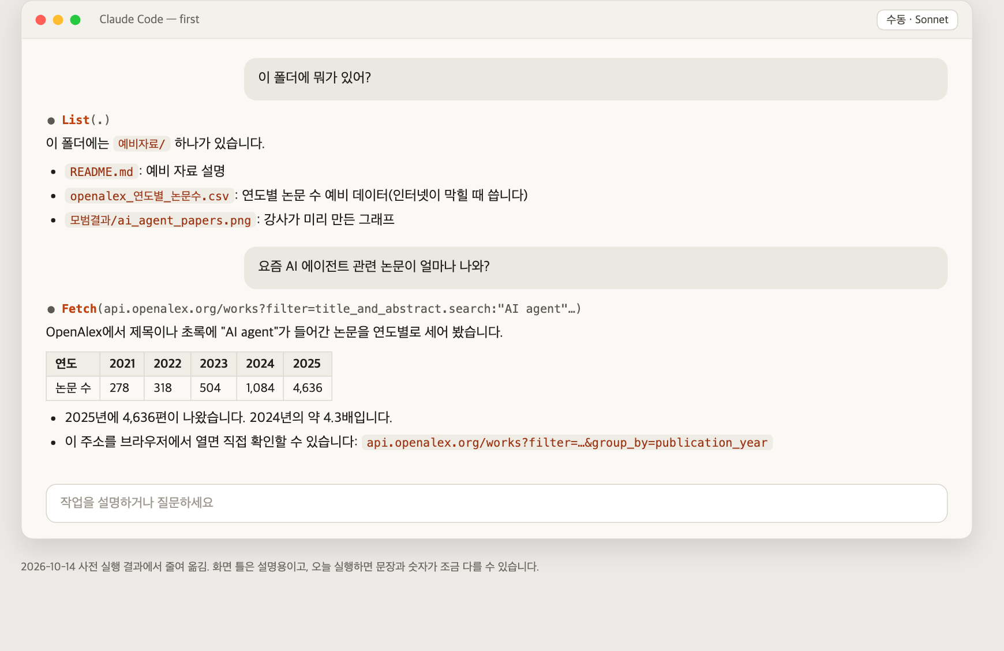Click the 예비자료/ folder tag
The height and width of the screenshot is (651, 1004).
(x=141, y=144)
